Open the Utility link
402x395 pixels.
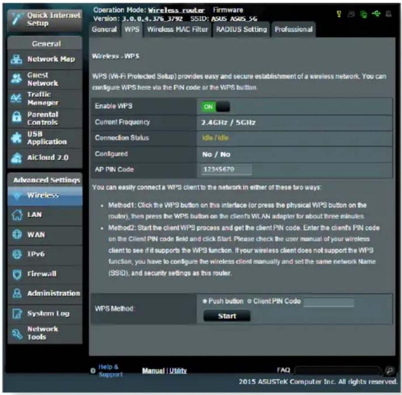178,371
